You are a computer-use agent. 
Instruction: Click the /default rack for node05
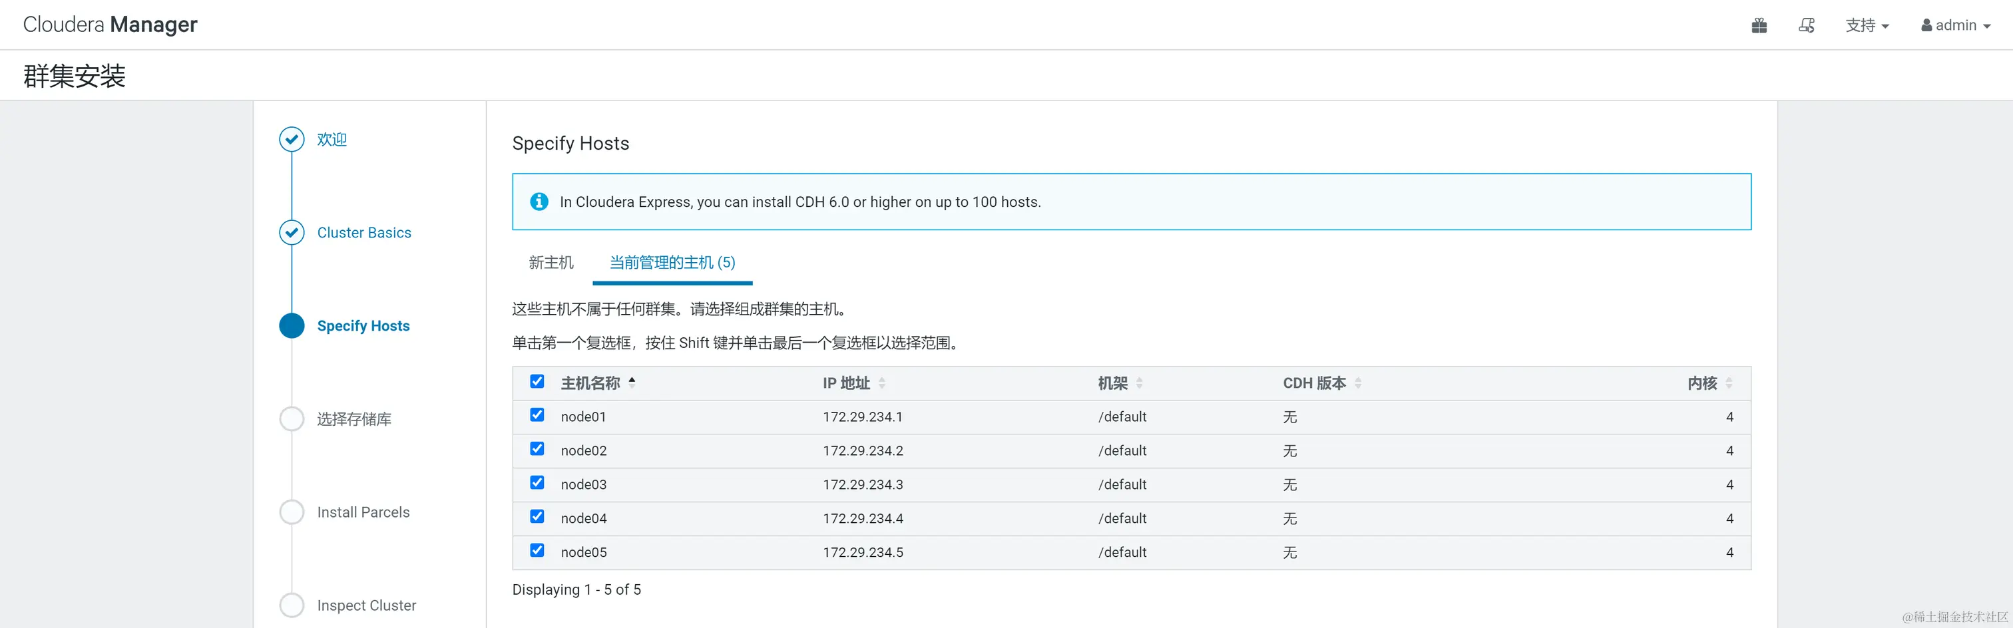coord(1122,552)
